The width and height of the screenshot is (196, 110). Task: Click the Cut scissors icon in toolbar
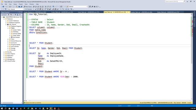point(46,7)
